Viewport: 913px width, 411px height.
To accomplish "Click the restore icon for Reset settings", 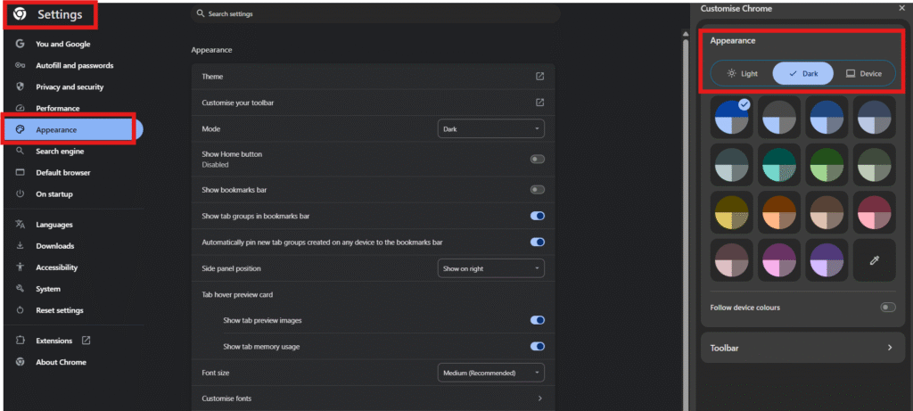I will point(20,310).
